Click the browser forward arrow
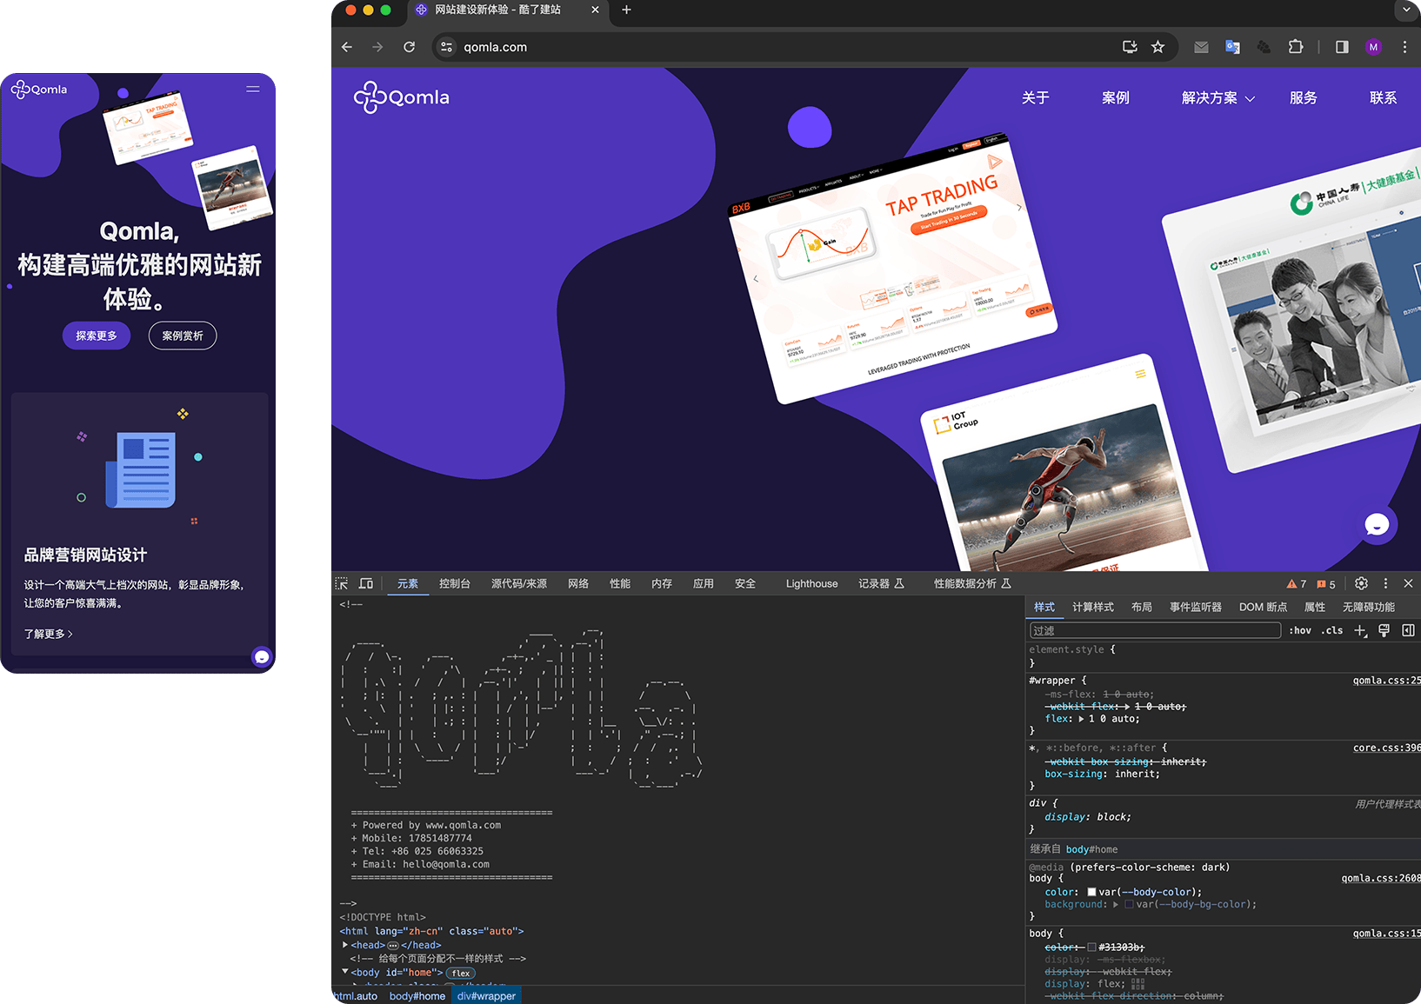This screenshot has height=1004, width=1421. coord(377,47)
